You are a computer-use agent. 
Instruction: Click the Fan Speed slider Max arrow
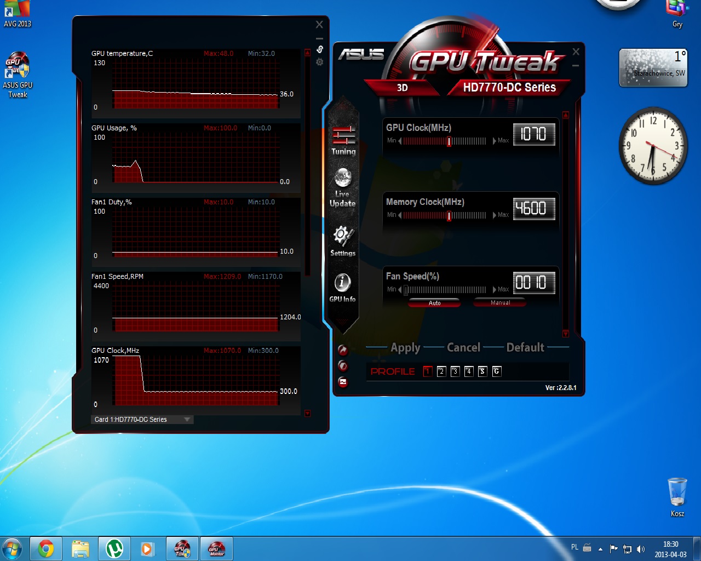coord(494,290)
